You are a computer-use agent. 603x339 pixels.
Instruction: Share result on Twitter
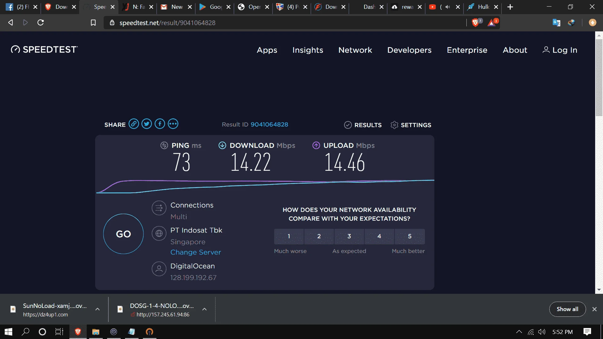pyautogui.click(x=147, y=124)
